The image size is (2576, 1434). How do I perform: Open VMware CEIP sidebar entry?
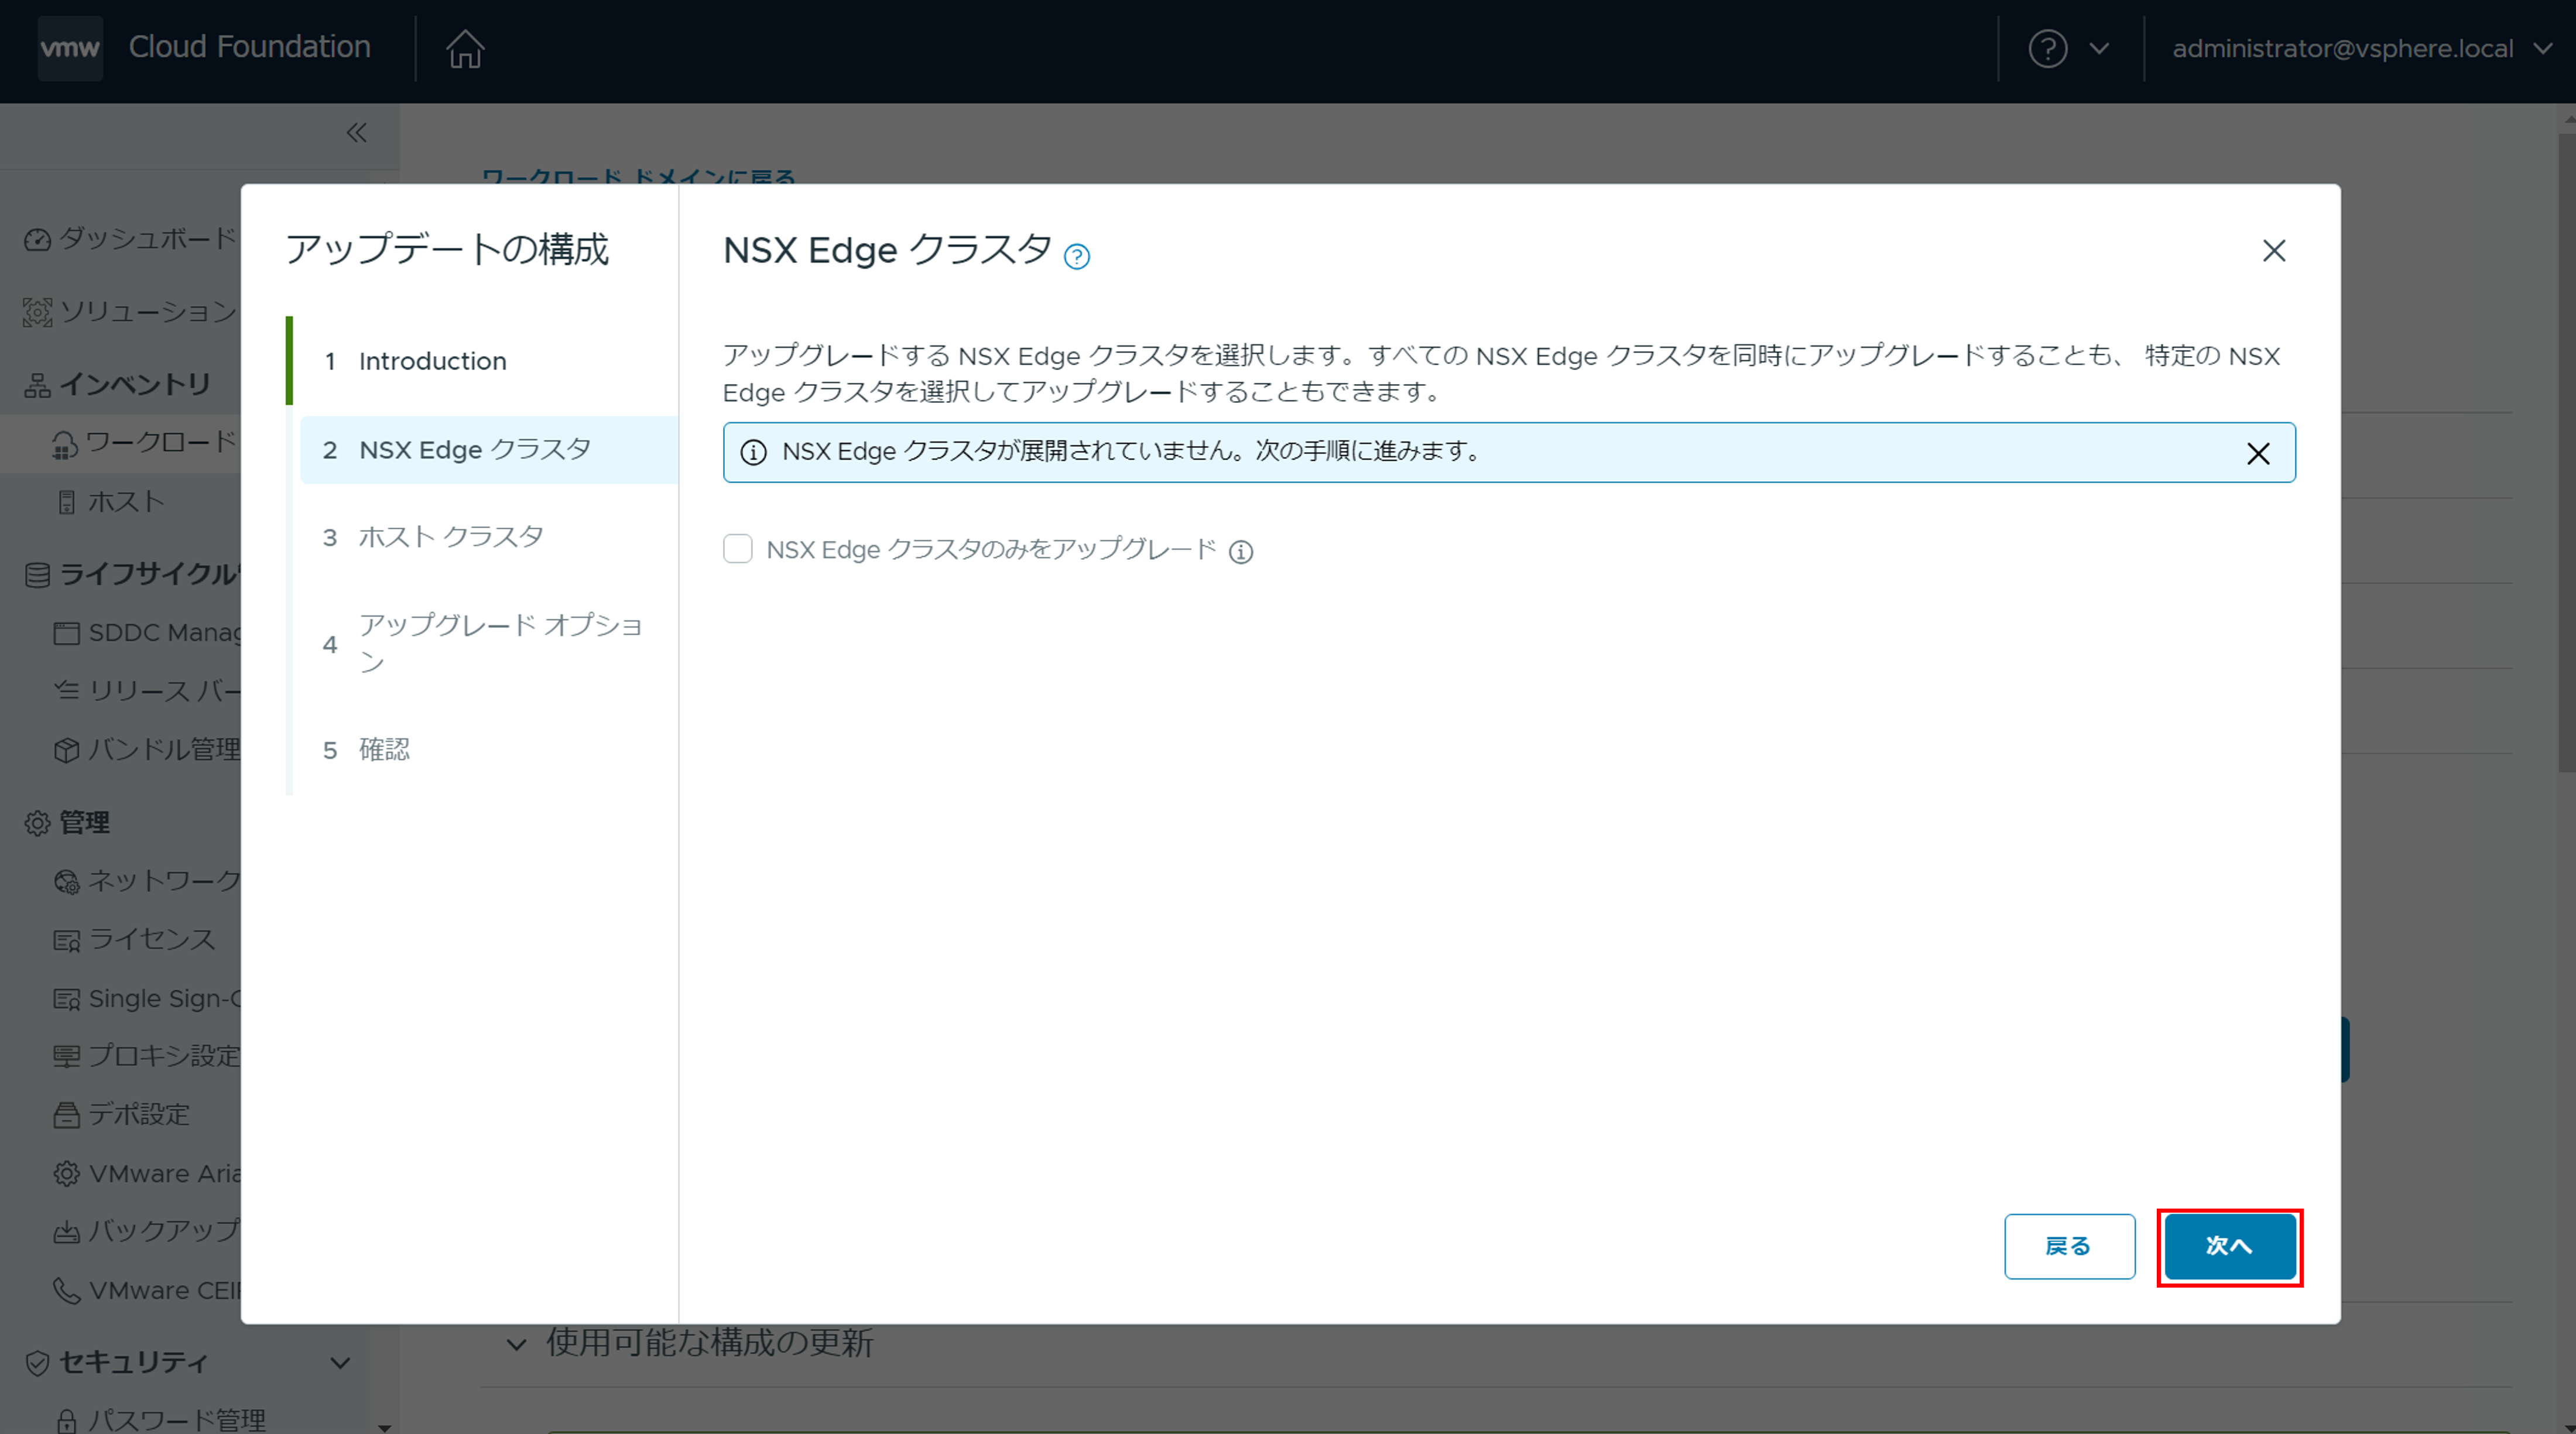pyautogui.click(x=147, y=1290)
